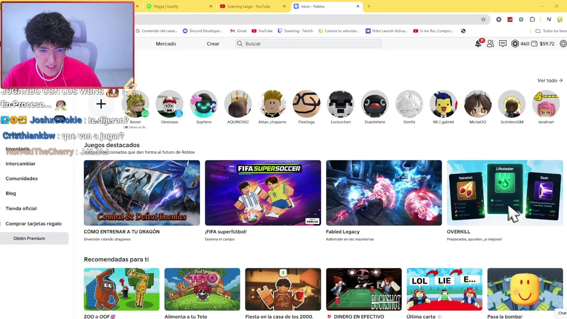567x319 pixels.
Task: Select the Inicio - Roblox tab
Action: (326, 6)
